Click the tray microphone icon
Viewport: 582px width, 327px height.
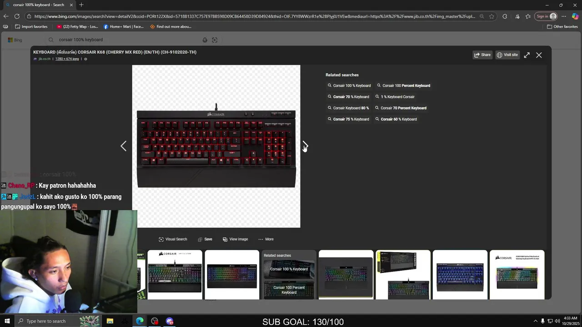(542, 321)
